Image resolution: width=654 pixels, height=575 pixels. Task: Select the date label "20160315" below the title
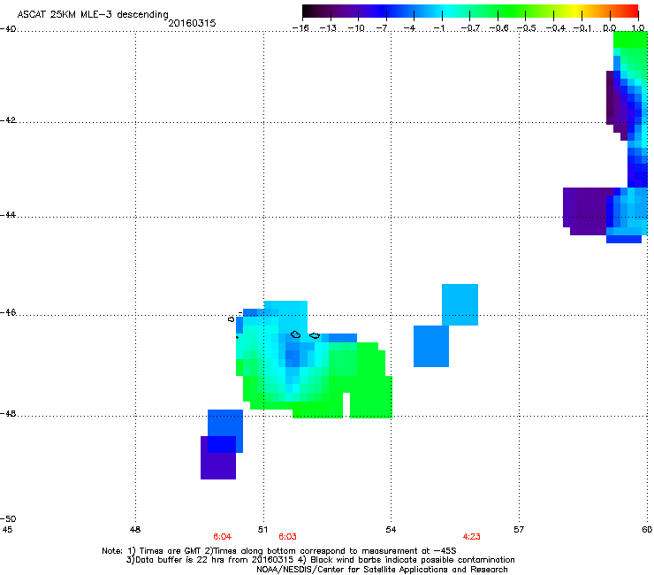coord(192,23)
